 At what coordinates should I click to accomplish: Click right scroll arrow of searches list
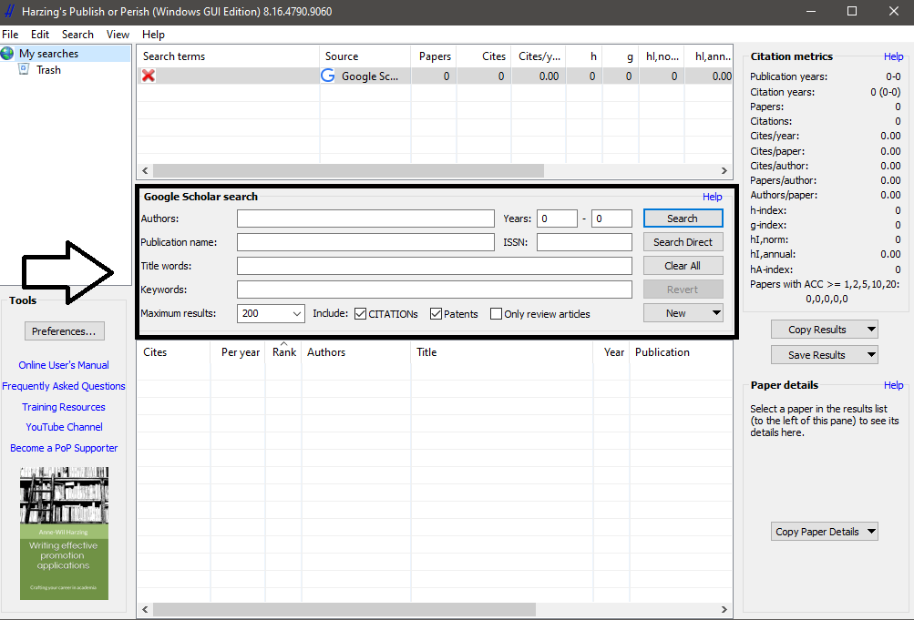tap(724, 170)
